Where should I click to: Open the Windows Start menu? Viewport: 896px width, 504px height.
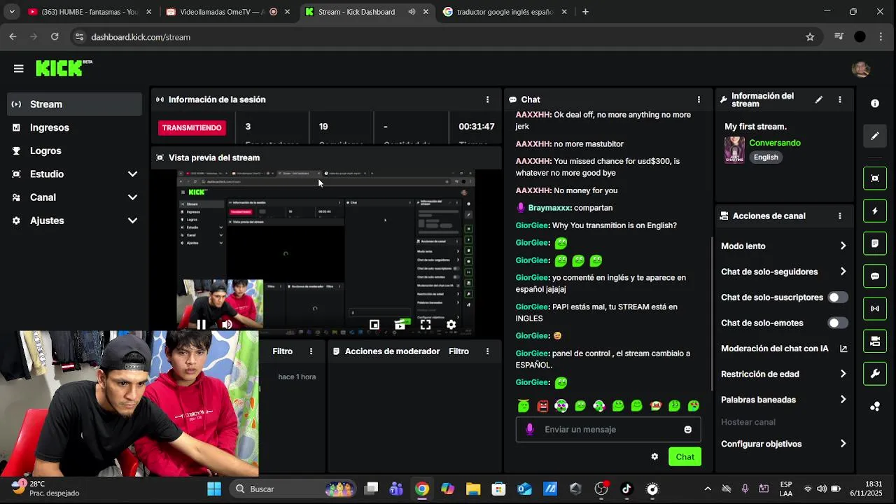(214, 489)
